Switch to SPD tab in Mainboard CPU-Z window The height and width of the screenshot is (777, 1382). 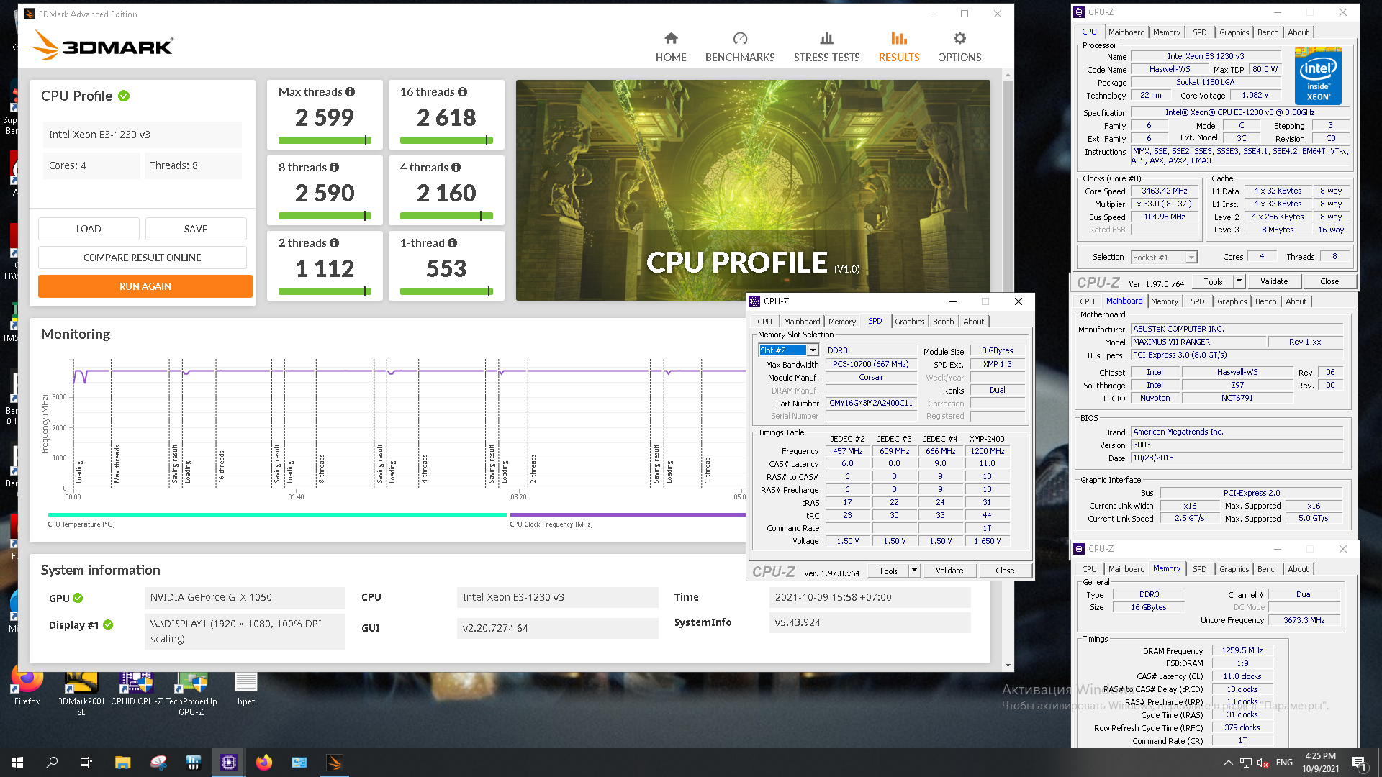click(x=1197, y=301)
